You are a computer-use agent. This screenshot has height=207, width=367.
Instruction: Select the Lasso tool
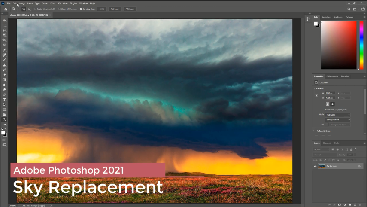[4, 30]
